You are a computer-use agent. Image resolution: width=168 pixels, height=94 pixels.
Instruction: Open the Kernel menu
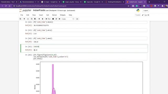(54, 15)
